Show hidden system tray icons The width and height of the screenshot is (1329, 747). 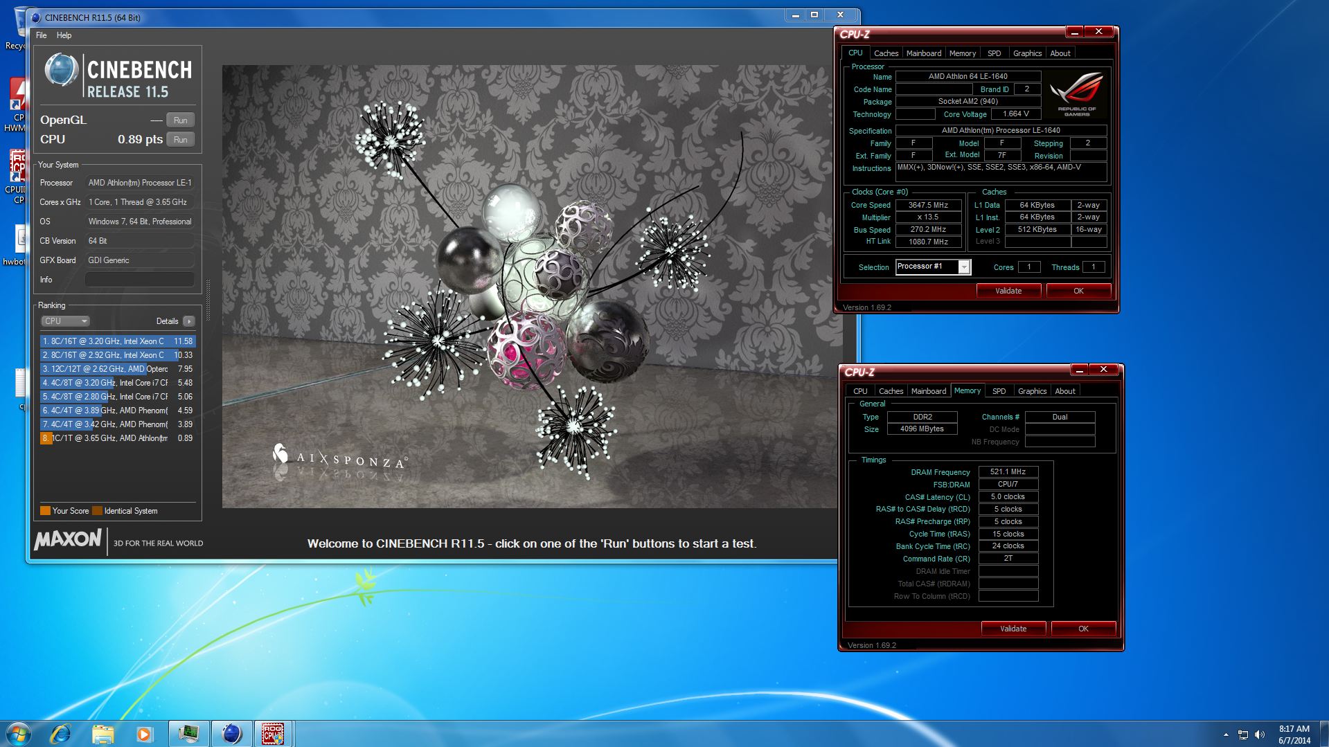click(x=1226, y=735)
